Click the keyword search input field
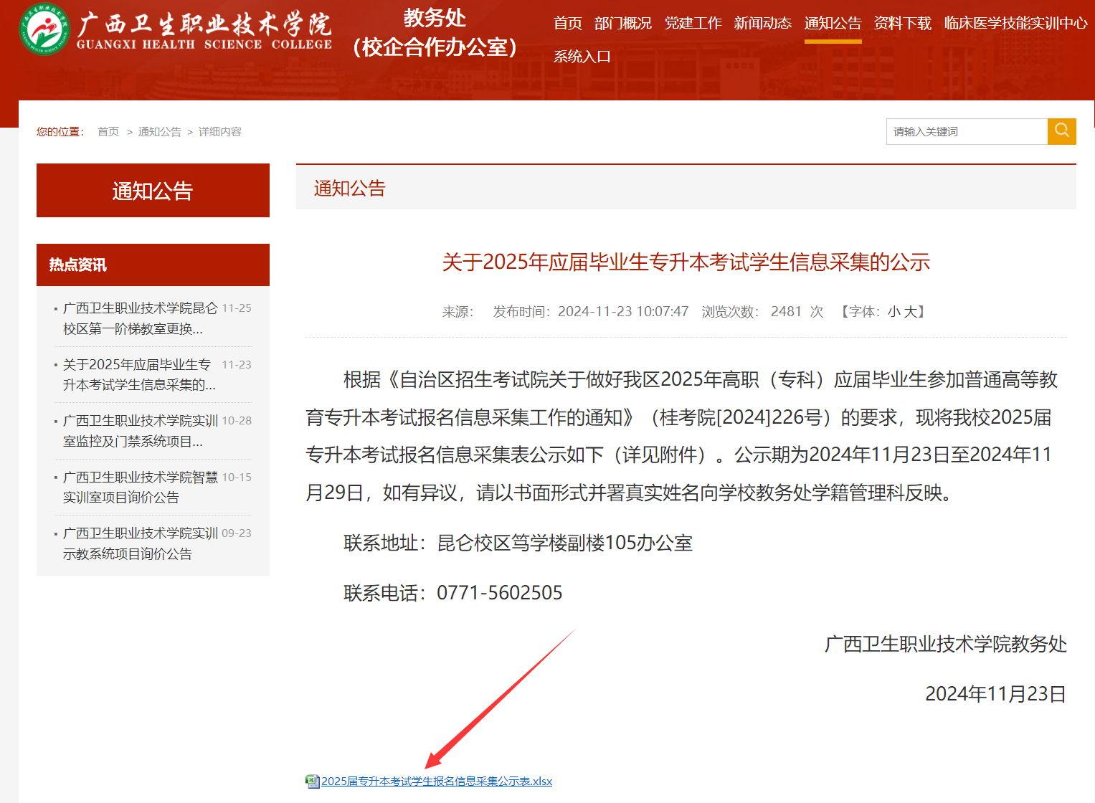 (x=967, y=131)
